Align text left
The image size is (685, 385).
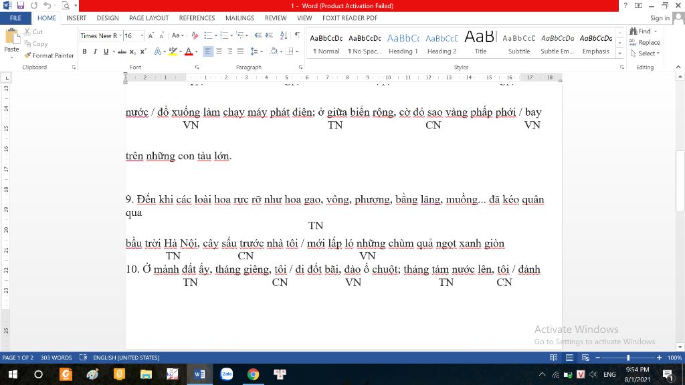208,51
